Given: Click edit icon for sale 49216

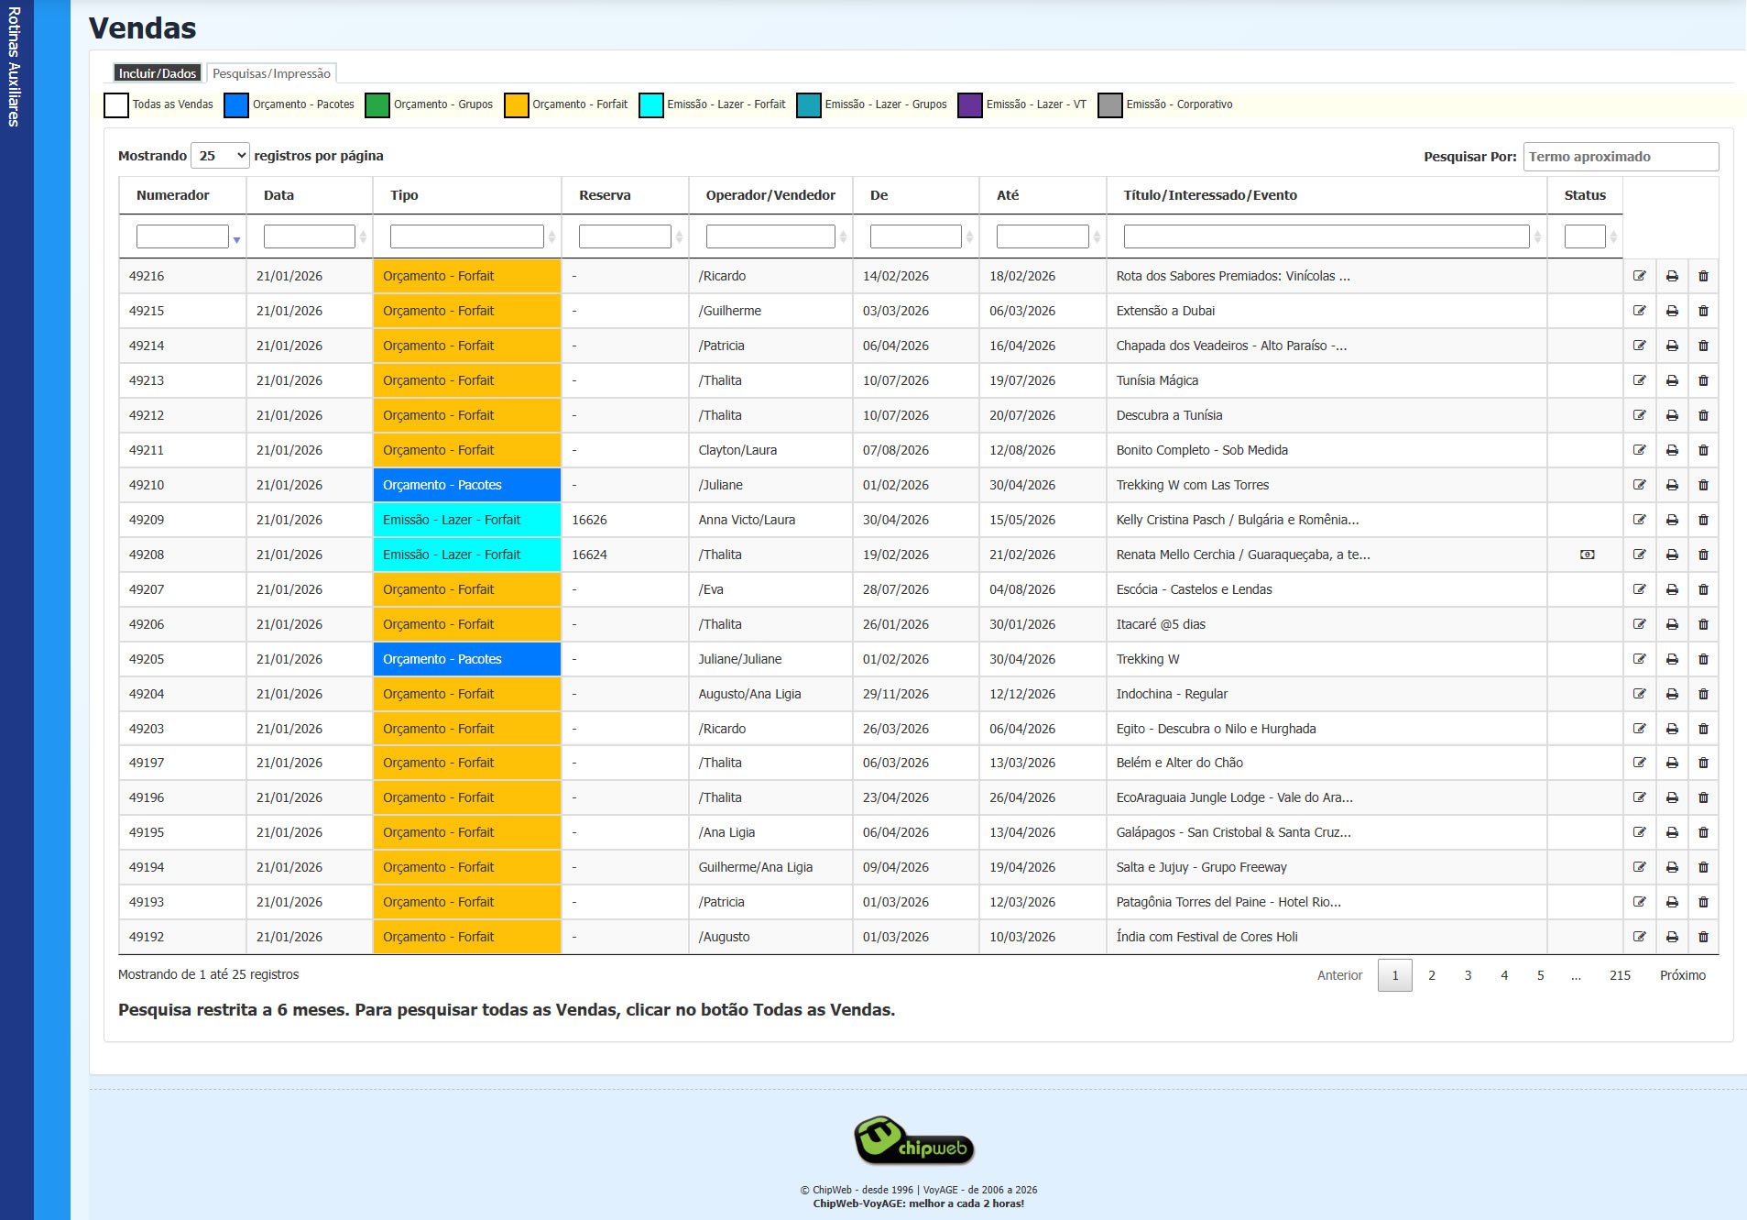Looking at the screenshot, I should tap(1639, 276).
